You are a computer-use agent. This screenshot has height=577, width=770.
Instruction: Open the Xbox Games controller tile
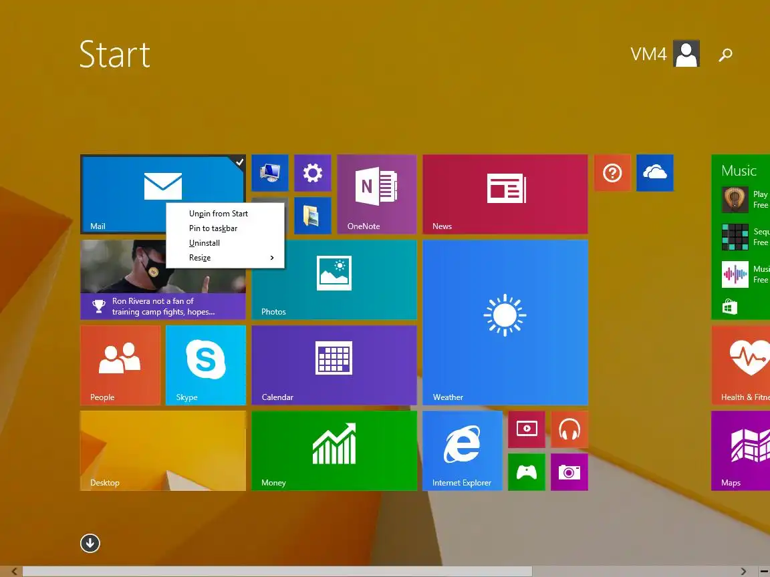(527, 472)
